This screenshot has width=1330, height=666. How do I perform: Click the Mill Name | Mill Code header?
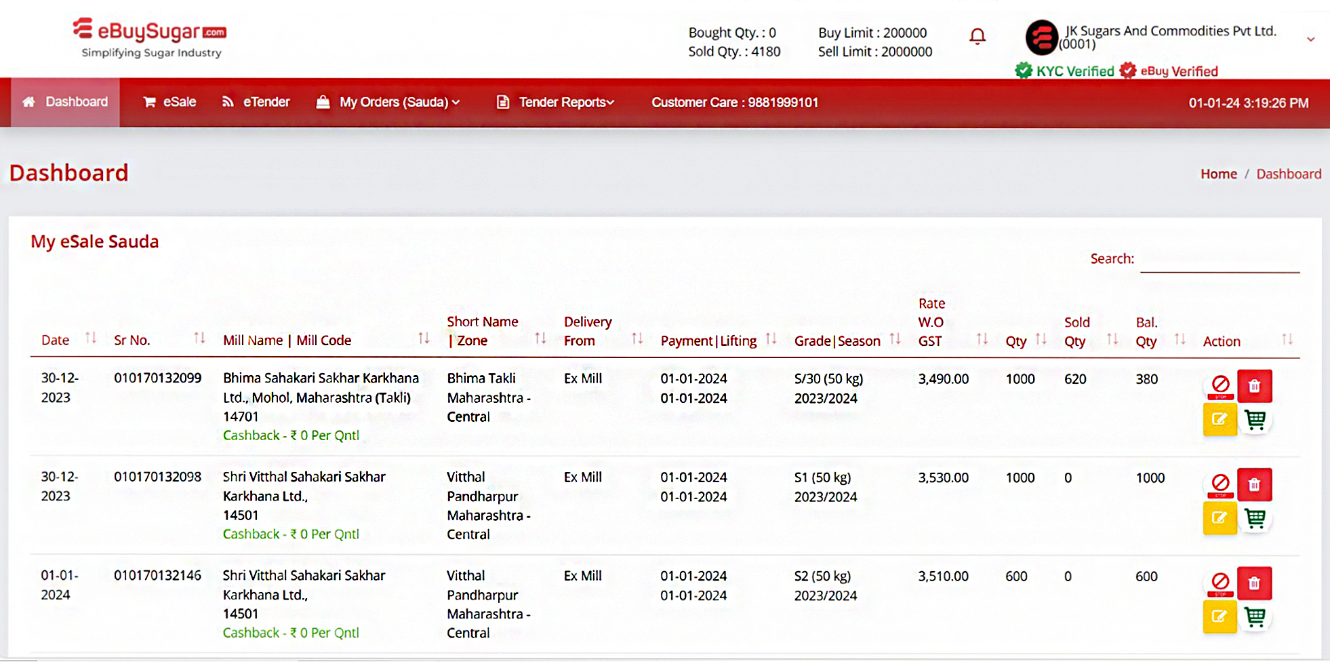(x=287, y=340)
